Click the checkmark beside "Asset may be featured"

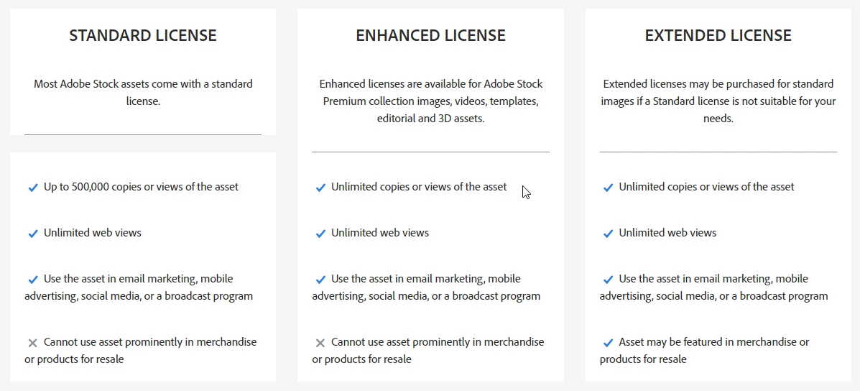(x=608, y=343)
